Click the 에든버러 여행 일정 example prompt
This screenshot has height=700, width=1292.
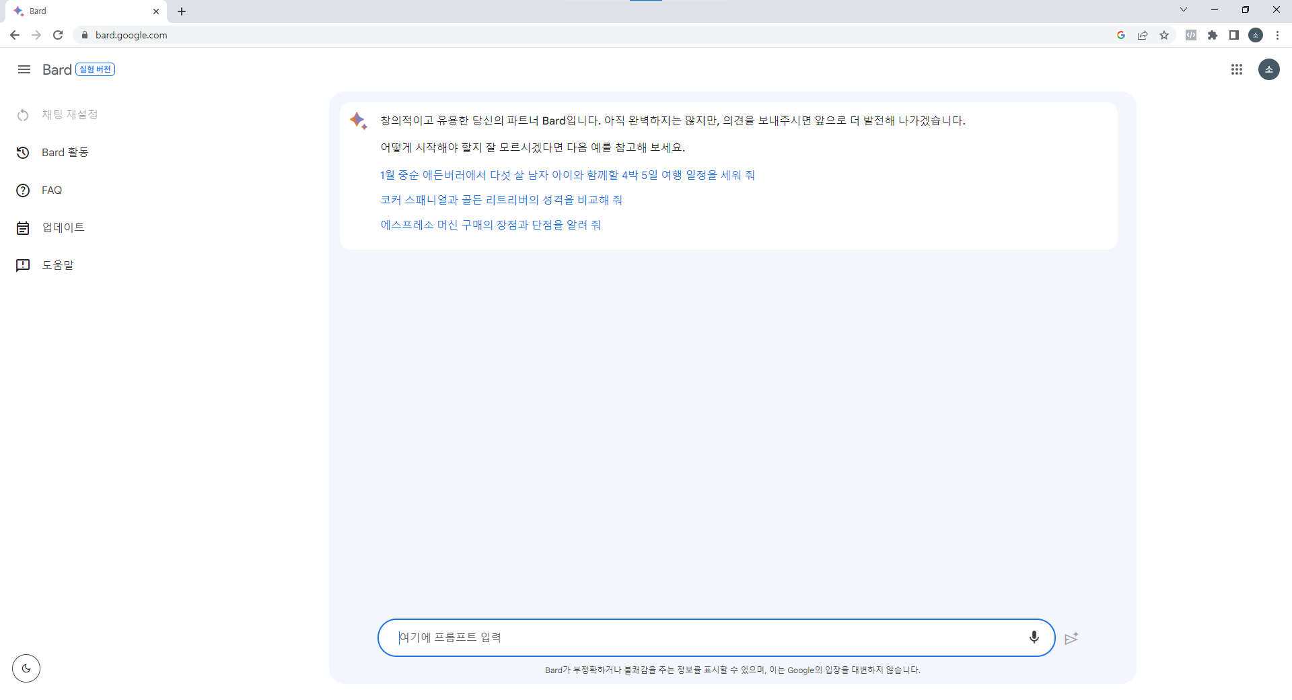coord(567,175)
